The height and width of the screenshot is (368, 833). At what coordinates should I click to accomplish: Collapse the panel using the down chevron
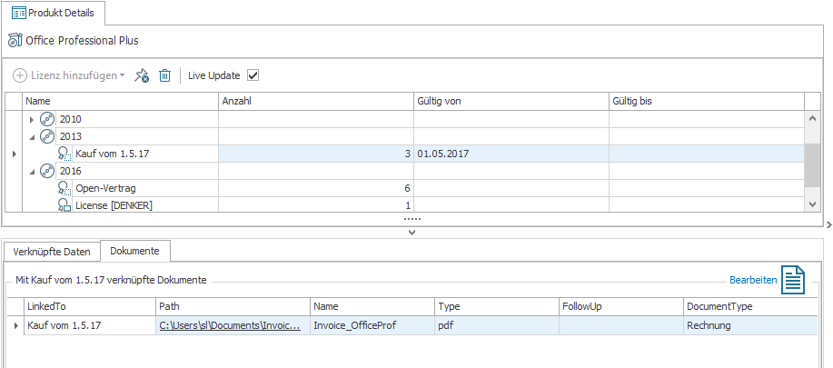tap(412, 232)
